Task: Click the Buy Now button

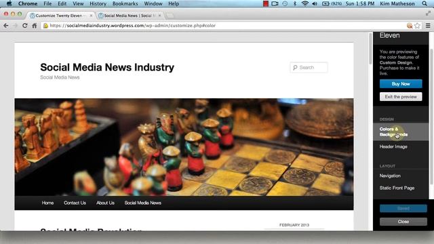Action: click(401, 84)
